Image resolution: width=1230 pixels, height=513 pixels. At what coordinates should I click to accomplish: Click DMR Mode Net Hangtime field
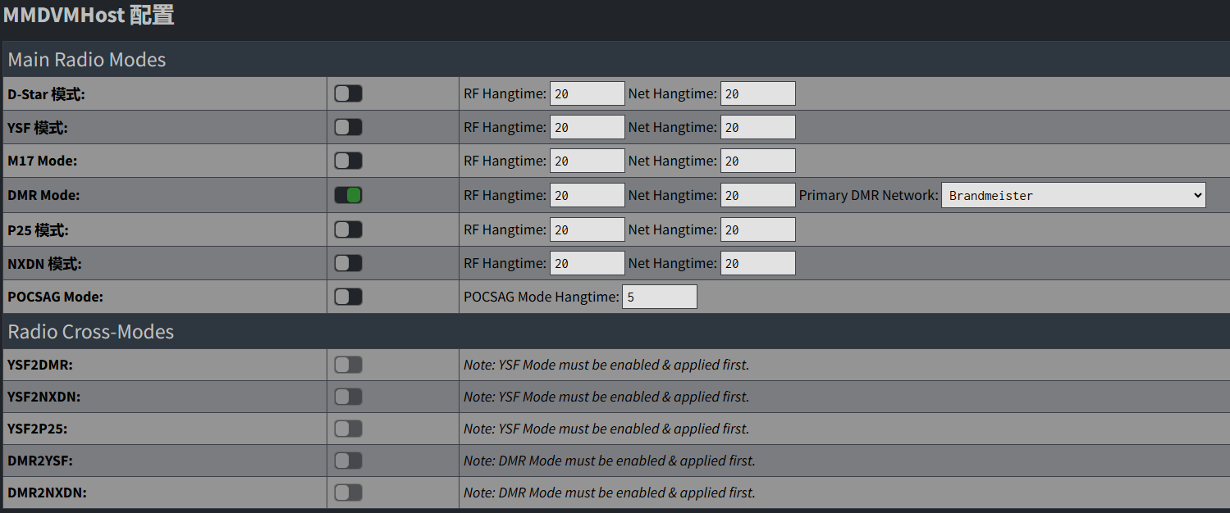coord(757,195)
